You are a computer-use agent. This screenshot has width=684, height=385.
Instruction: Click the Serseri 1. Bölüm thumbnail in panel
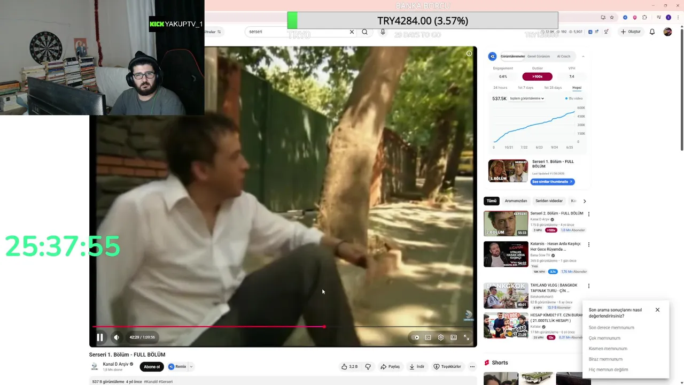coord(508,171)
